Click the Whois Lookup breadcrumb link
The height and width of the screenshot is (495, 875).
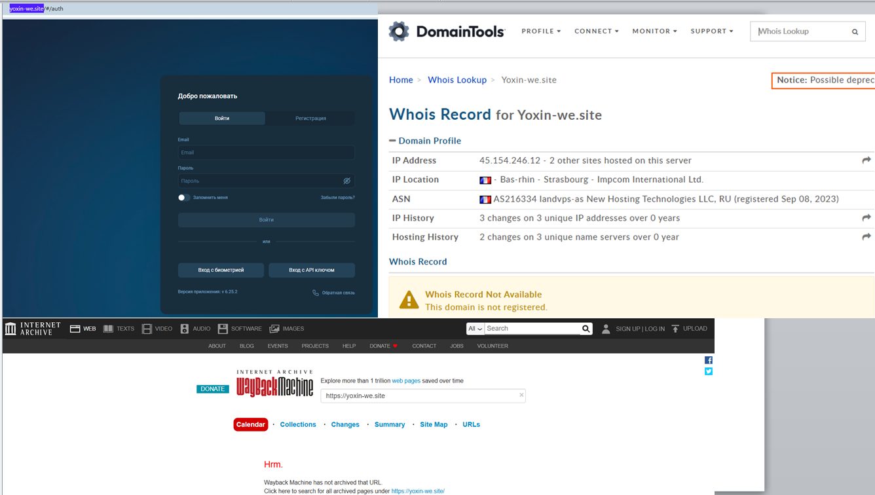pos(457,80)
